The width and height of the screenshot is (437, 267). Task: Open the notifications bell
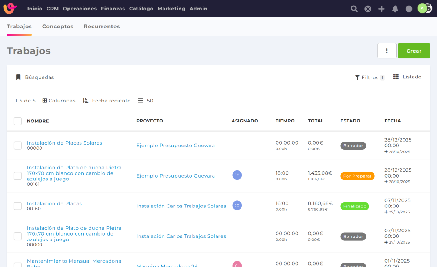pos(395,9)
